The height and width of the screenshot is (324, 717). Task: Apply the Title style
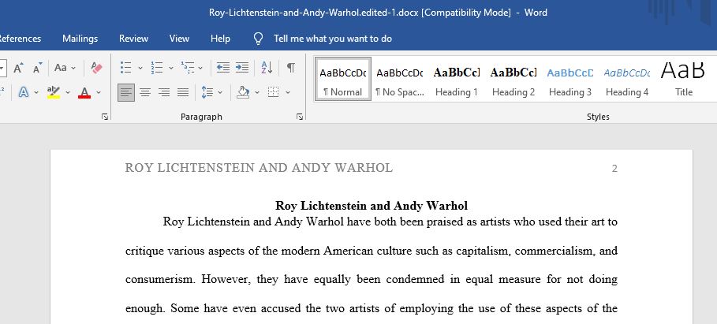pos(684,79)
